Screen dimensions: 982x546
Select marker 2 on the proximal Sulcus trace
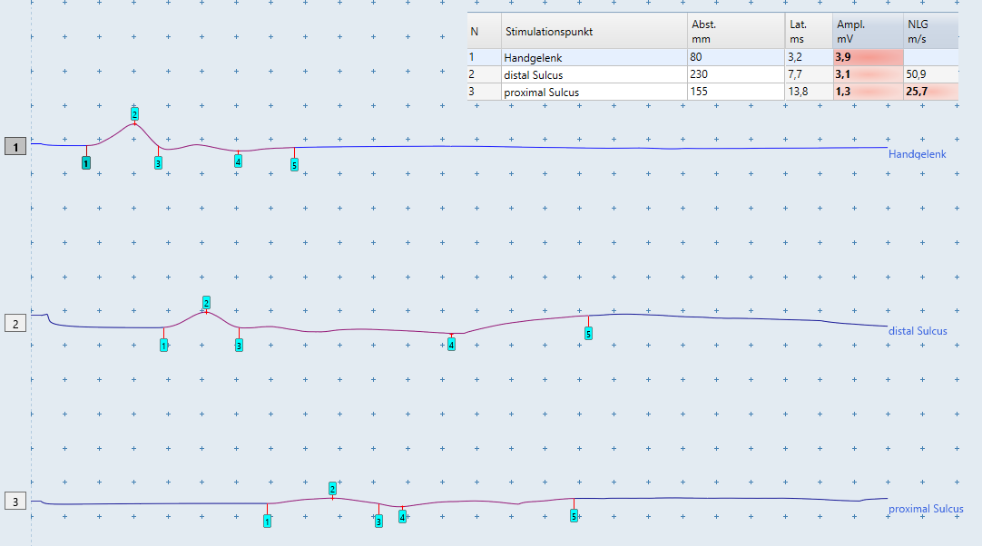coord(332,488)
